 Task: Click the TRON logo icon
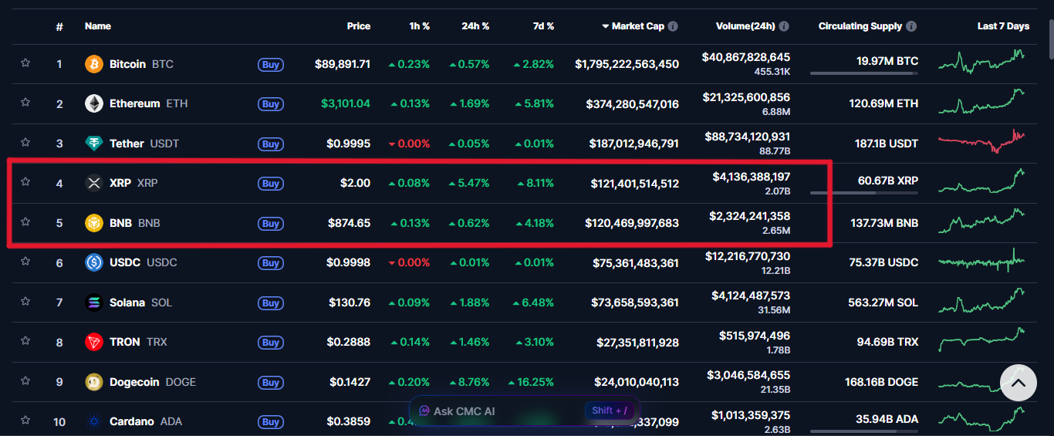coord(93,342)
